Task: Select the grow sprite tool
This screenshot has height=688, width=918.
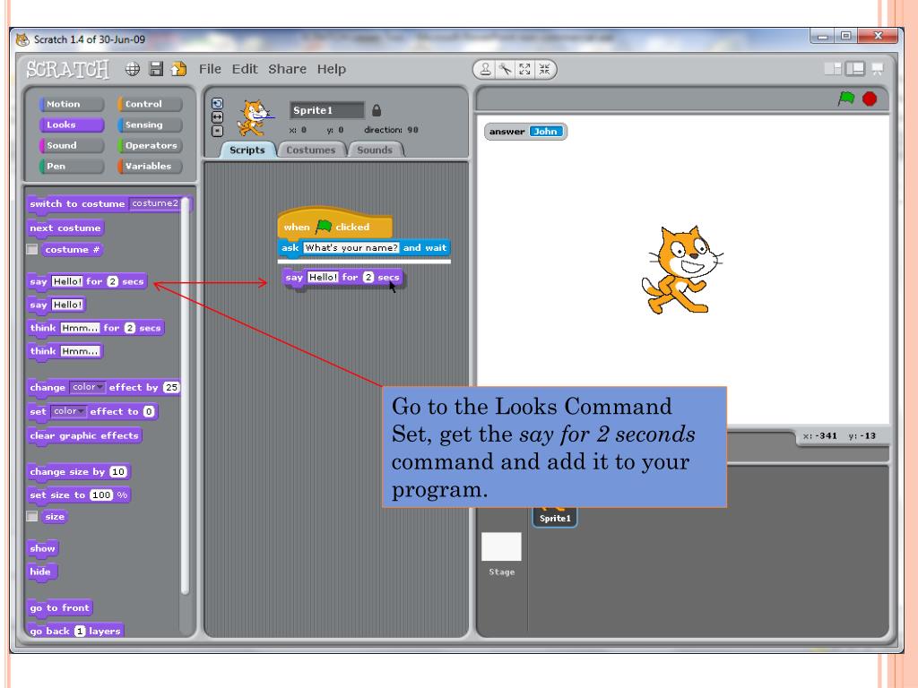Action: 524,70
